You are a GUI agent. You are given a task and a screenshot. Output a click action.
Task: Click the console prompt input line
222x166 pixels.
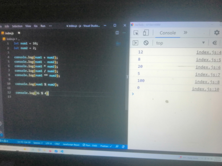click(x=176, y=94)
